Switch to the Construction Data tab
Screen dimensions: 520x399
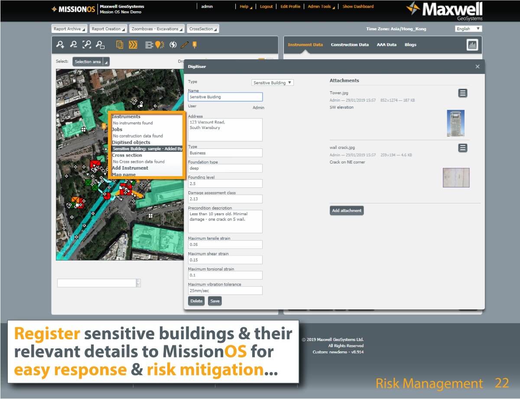point(350,45)
